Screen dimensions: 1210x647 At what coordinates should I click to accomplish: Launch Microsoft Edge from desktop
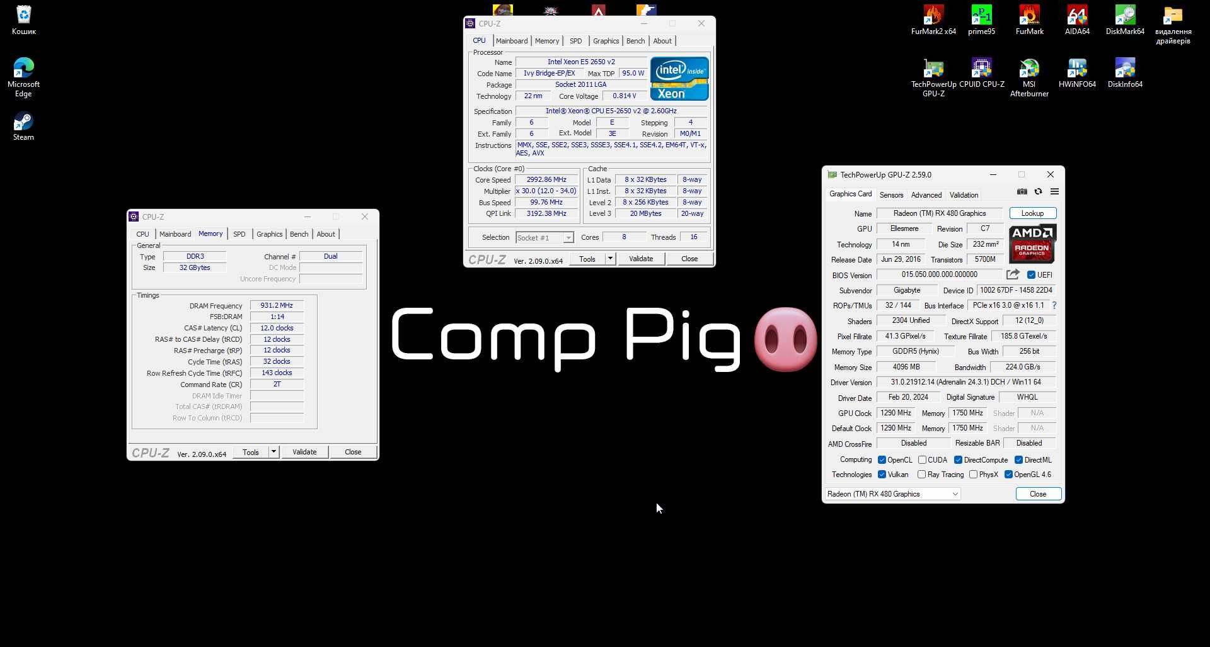(24, 77)
